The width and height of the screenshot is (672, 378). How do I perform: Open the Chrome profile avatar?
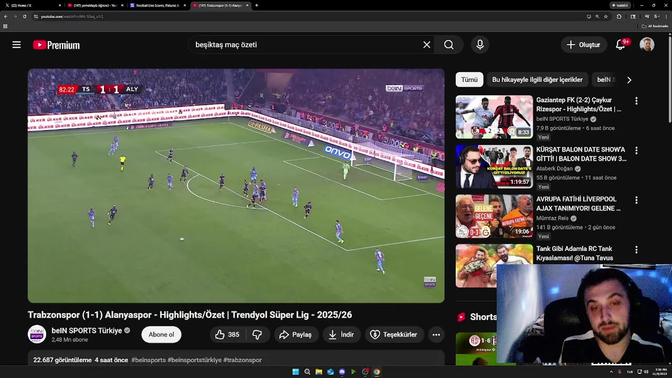(657, 16)
